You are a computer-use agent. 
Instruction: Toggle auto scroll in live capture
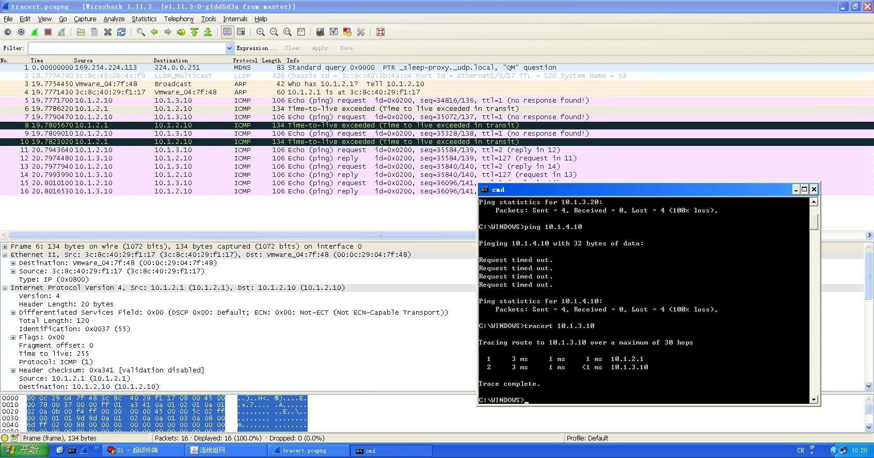pyautogui.click(x=241, y=32)
